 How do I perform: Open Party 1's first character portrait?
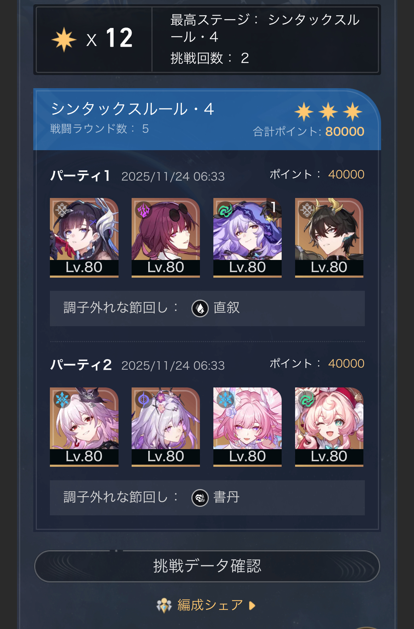click(x=84, y=237)
